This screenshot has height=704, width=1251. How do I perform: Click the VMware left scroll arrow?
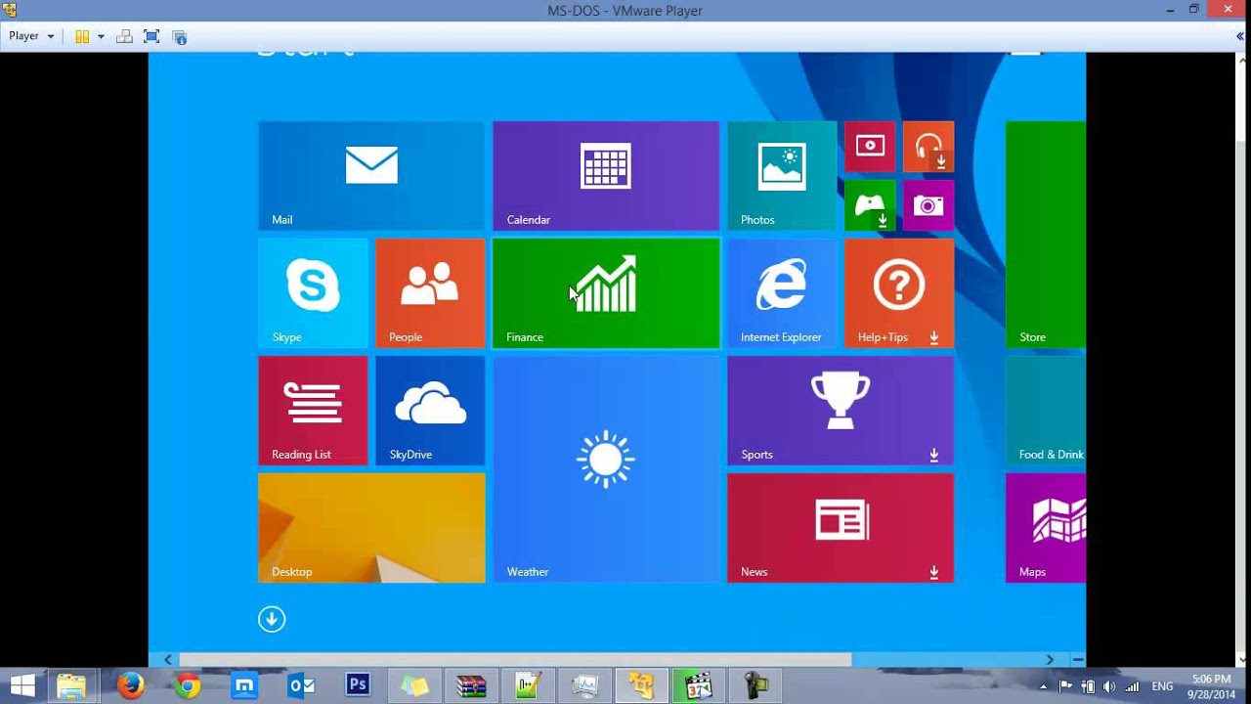[x=168, y=660]
